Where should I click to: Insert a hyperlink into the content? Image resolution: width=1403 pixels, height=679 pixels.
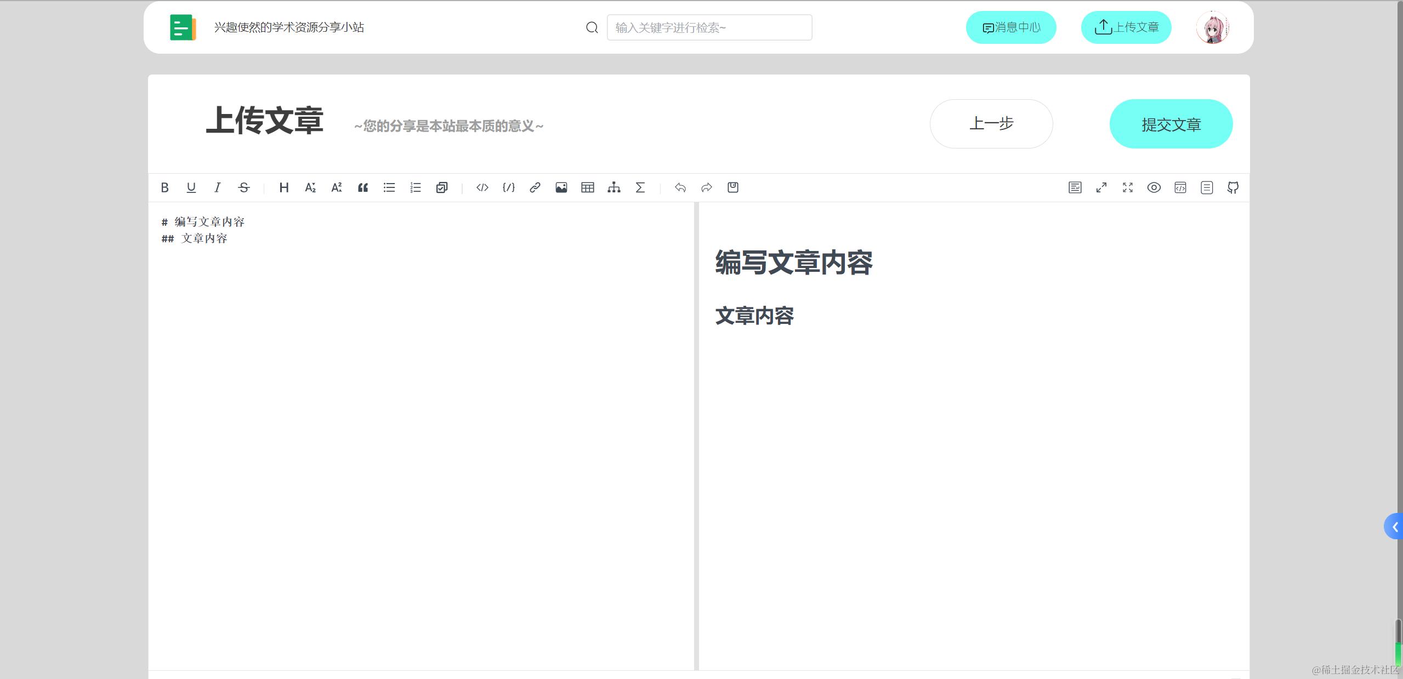(x=535, y=187)
